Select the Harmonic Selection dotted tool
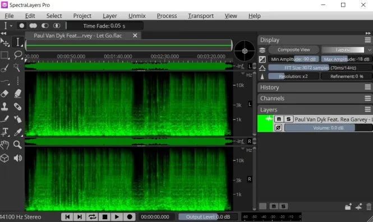The height and width of the screenshot is (222, 373). tap(17, 81)
